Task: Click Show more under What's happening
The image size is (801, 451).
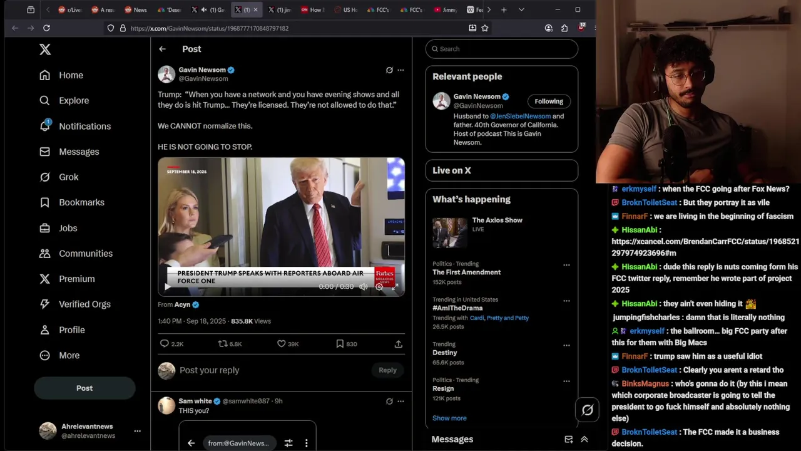Action: (x=449, y=418)
